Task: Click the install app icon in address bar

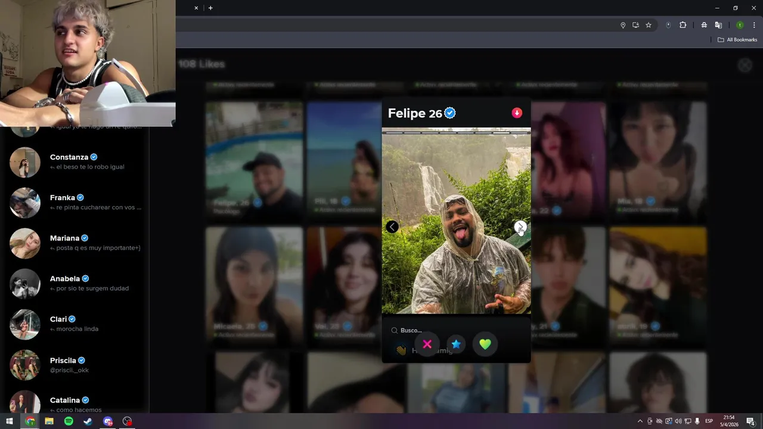Action: pyautogui.click(x=635, y=25)
